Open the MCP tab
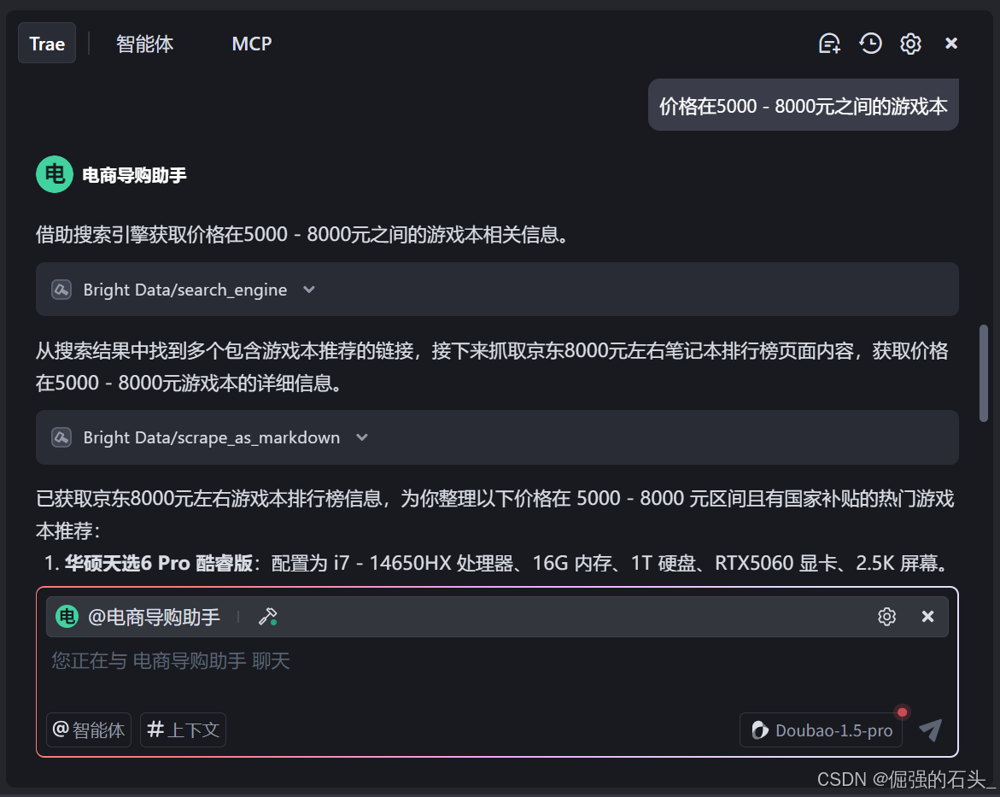 click(x=252, y=44)
